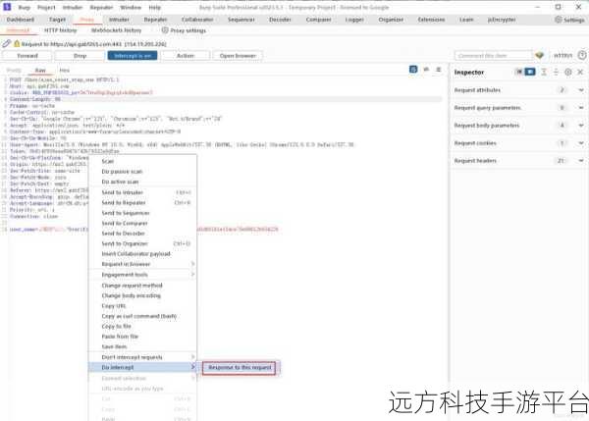The width and height of the screenshot is (589, 421).
Task: Click the Burp Suite logo icon
Action: [x=7, y=7]
